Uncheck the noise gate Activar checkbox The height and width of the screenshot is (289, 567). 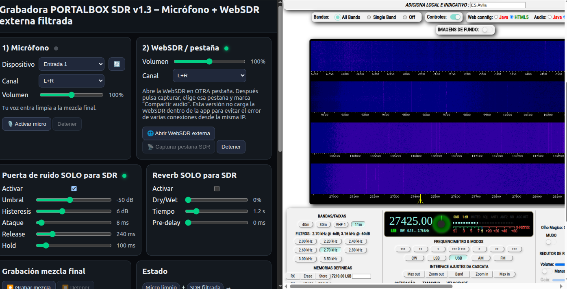74,188
